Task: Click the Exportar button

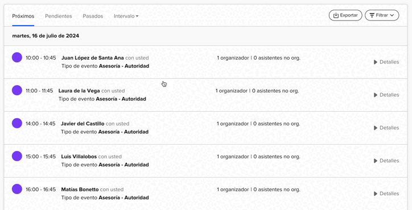Action: coord(345,15)
